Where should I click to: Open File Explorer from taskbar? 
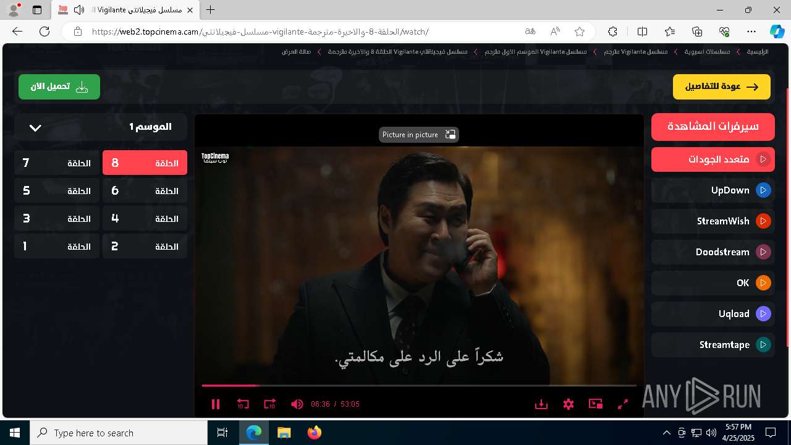[x=284, y=433]
